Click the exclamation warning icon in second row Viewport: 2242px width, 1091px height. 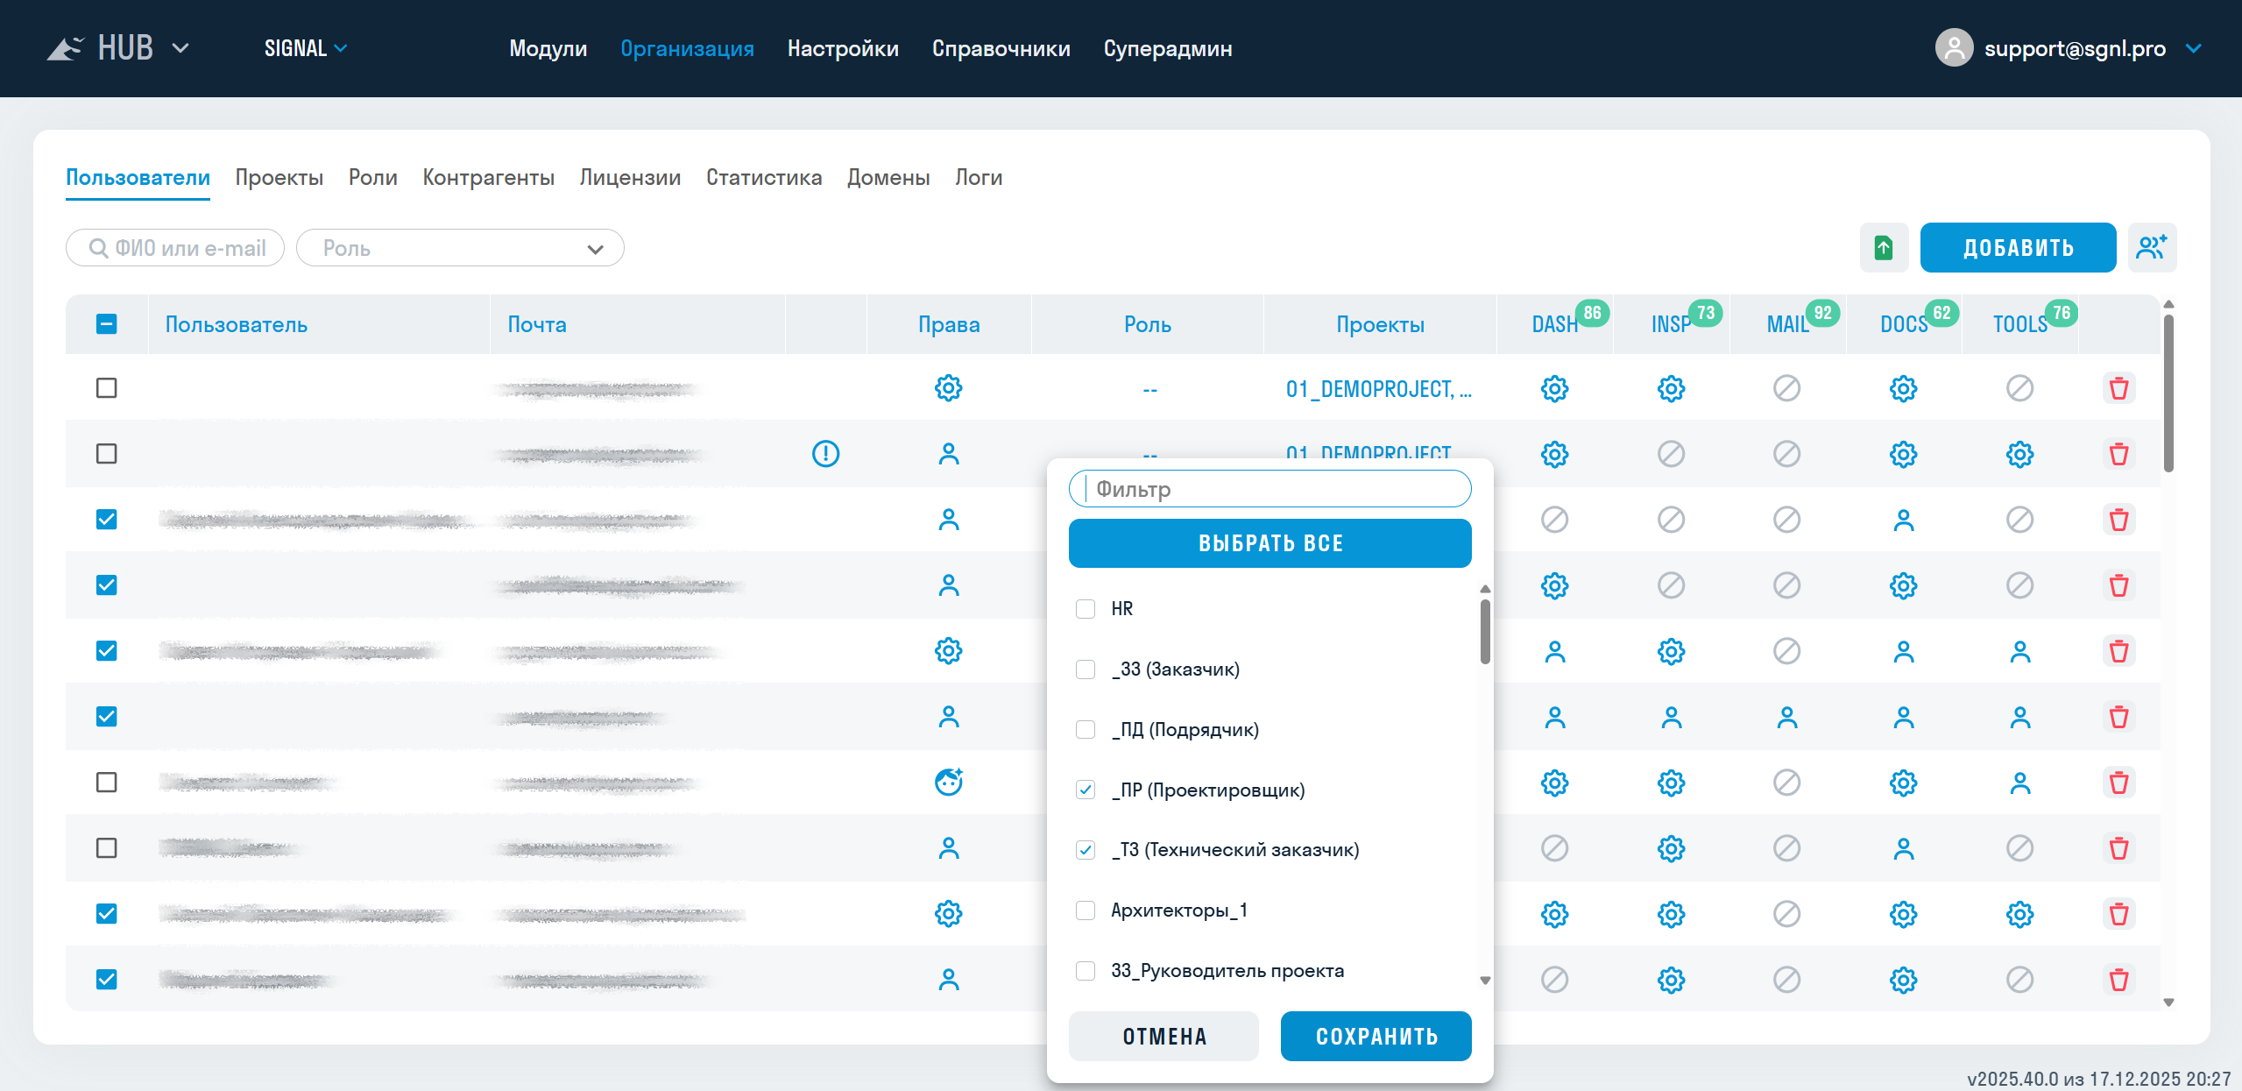825,454
